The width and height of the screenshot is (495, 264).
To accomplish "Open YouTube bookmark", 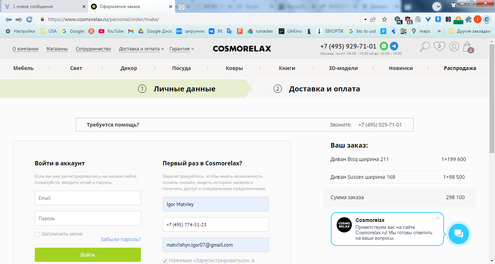I will point(111,31).
